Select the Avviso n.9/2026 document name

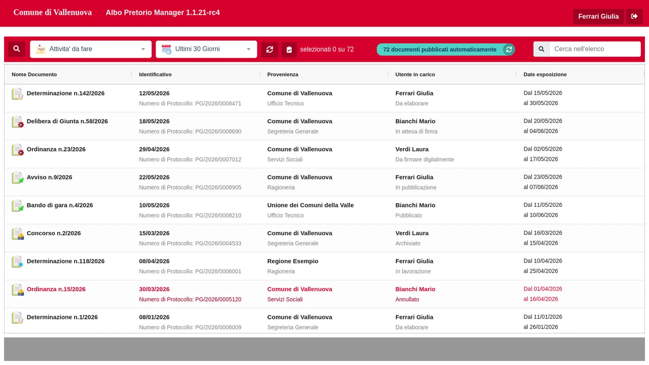(50, 177)
